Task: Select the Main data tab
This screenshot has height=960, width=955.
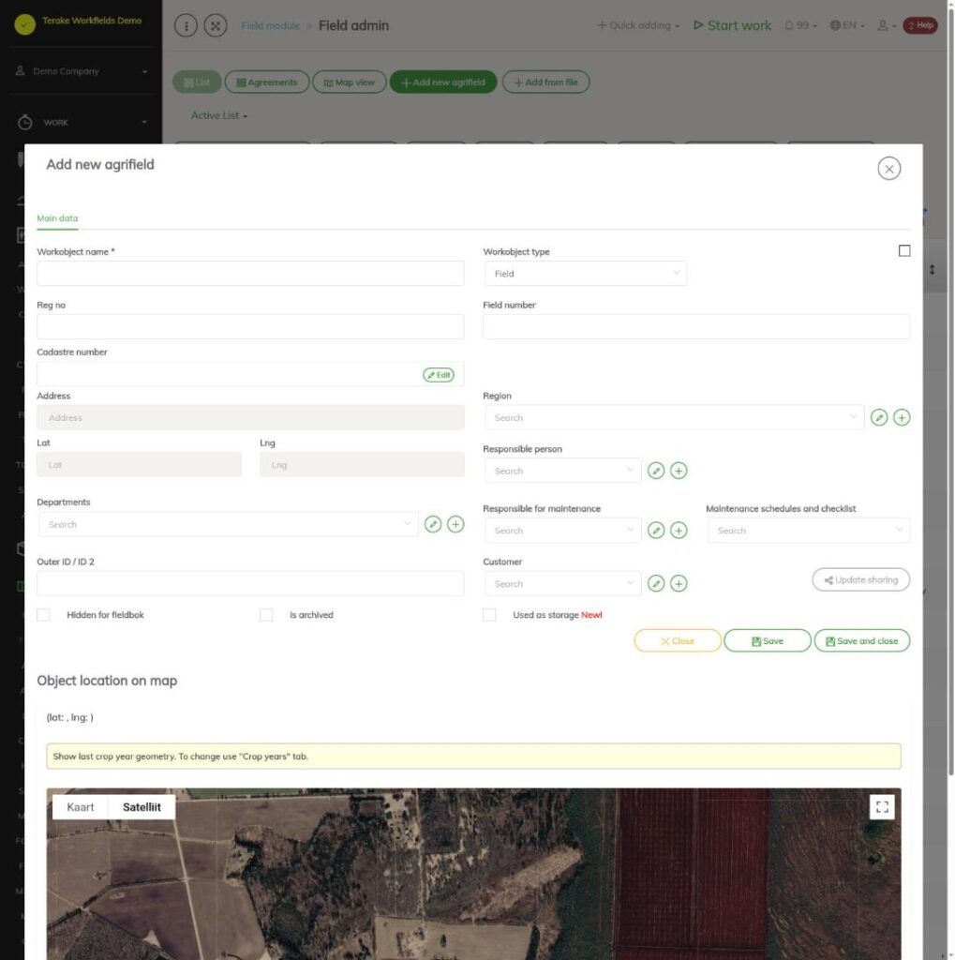Action: pos(57,218)
